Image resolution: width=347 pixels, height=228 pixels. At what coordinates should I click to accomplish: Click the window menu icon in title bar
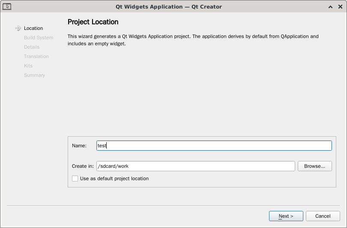click(x=7, y=6)
